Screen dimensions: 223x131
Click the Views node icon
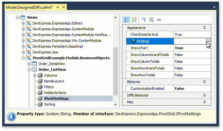click(23, 17)
